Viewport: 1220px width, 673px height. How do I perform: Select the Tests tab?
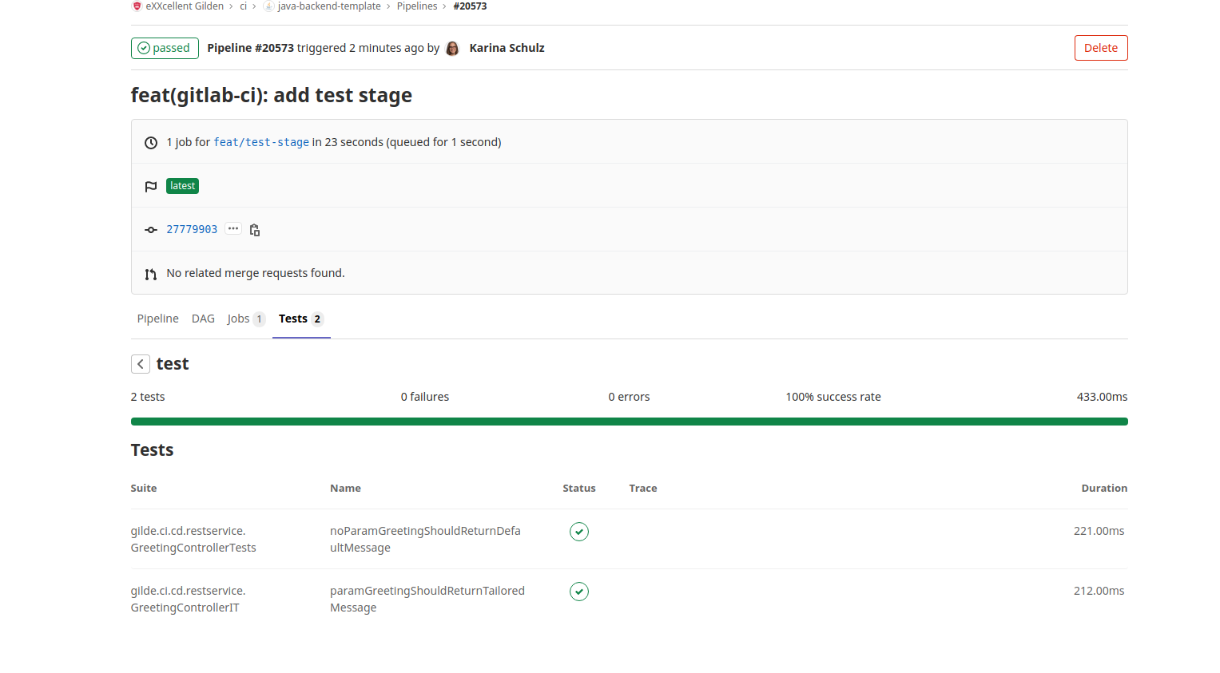point(293,319)
